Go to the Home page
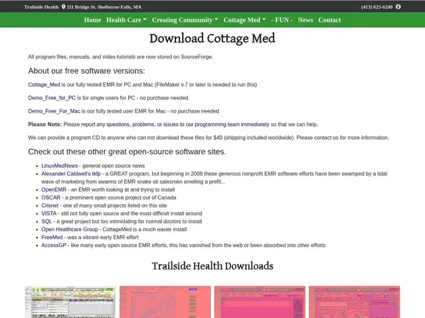This screenshot has height=318, width=425. (x=92, y=20)
